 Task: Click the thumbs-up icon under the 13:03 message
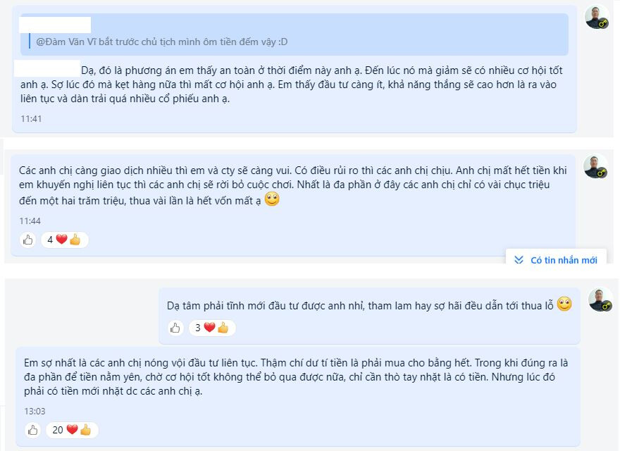33,430
